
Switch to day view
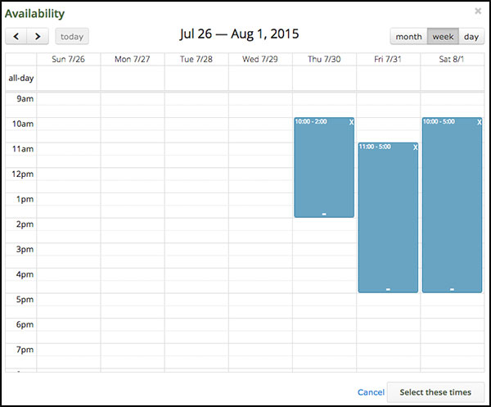471,36
